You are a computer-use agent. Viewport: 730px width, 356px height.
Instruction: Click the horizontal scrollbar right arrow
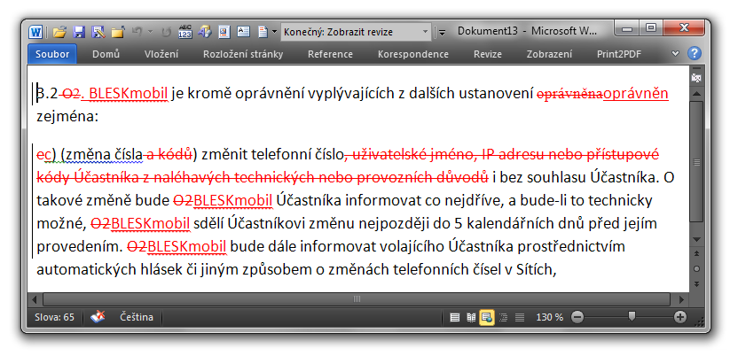(x=682, y=298)
